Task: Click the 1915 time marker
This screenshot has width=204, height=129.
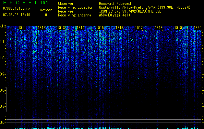Action: (100, 28)
